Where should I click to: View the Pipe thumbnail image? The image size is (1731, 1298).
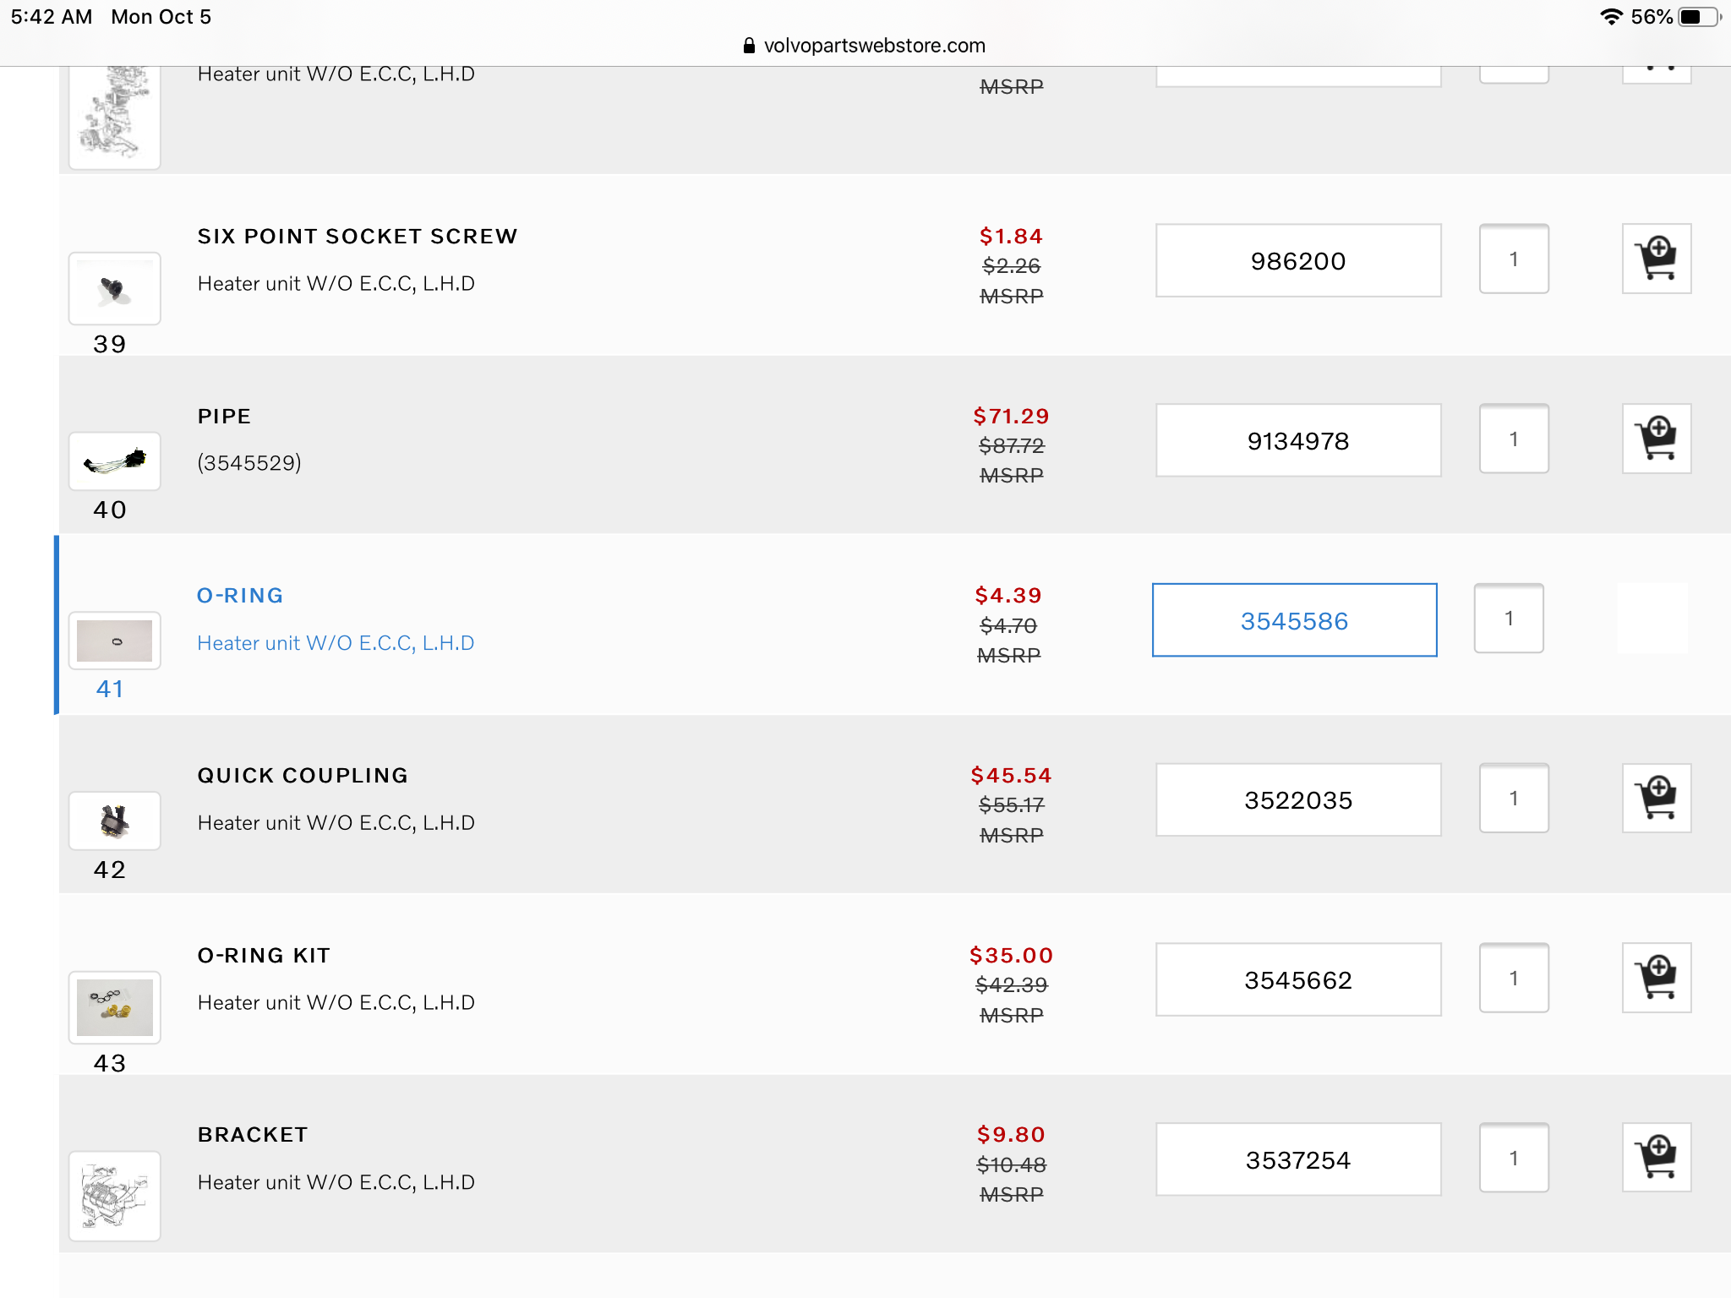pos(115,461)
